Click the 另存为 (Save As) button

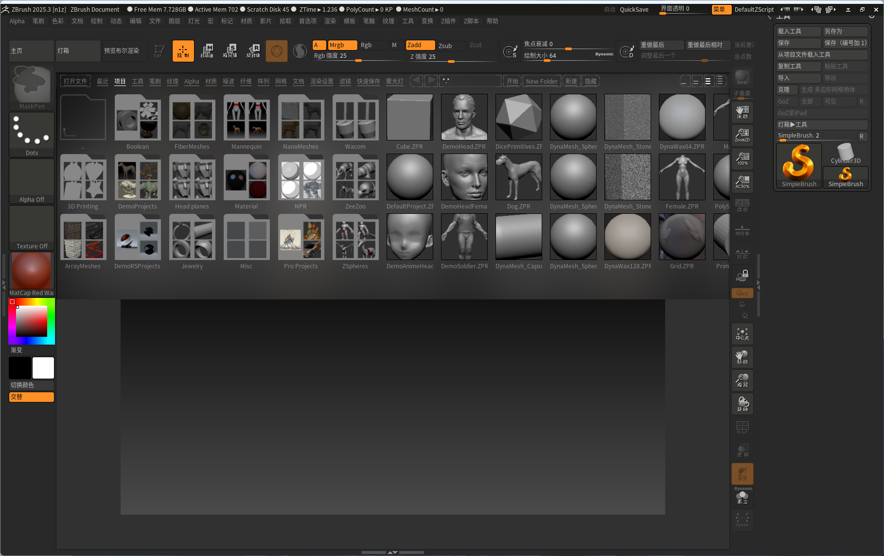pyautogui.click(x=845, y=31)
